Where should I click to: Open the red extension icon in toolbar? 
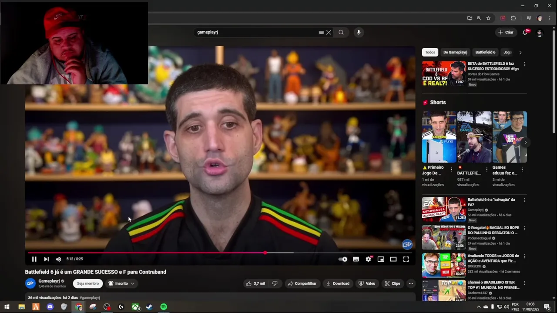[503, 18]
